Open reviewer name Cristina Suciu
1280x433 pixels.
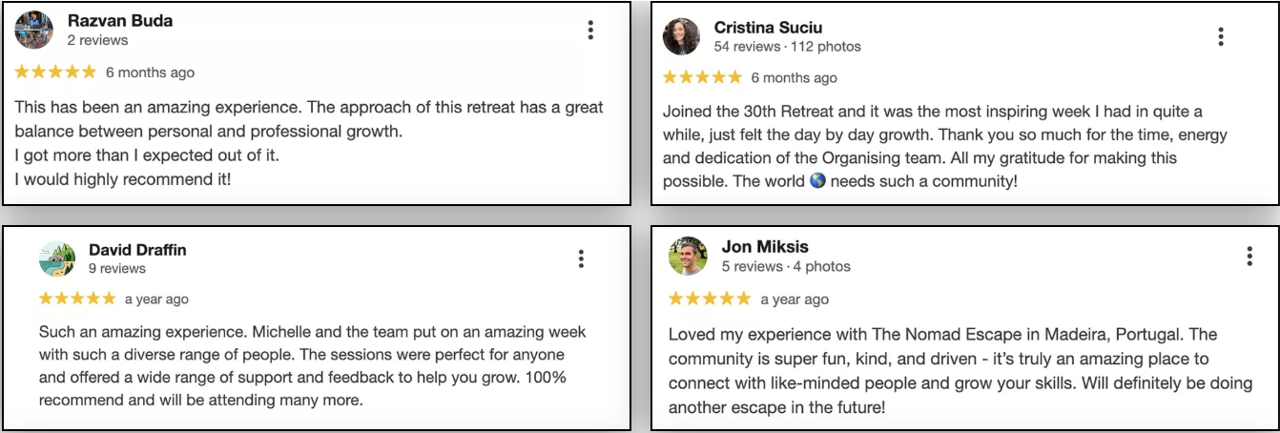(x=768, y=28)
